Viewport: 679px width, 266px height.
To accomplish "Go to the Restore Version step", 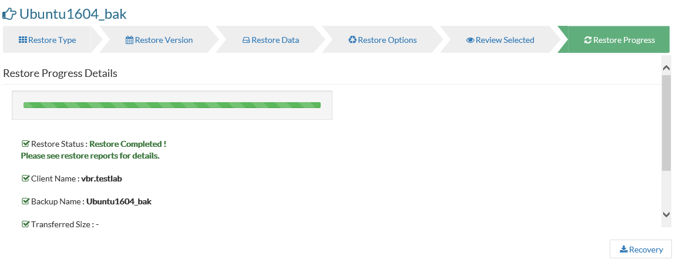I will [159, 40].
